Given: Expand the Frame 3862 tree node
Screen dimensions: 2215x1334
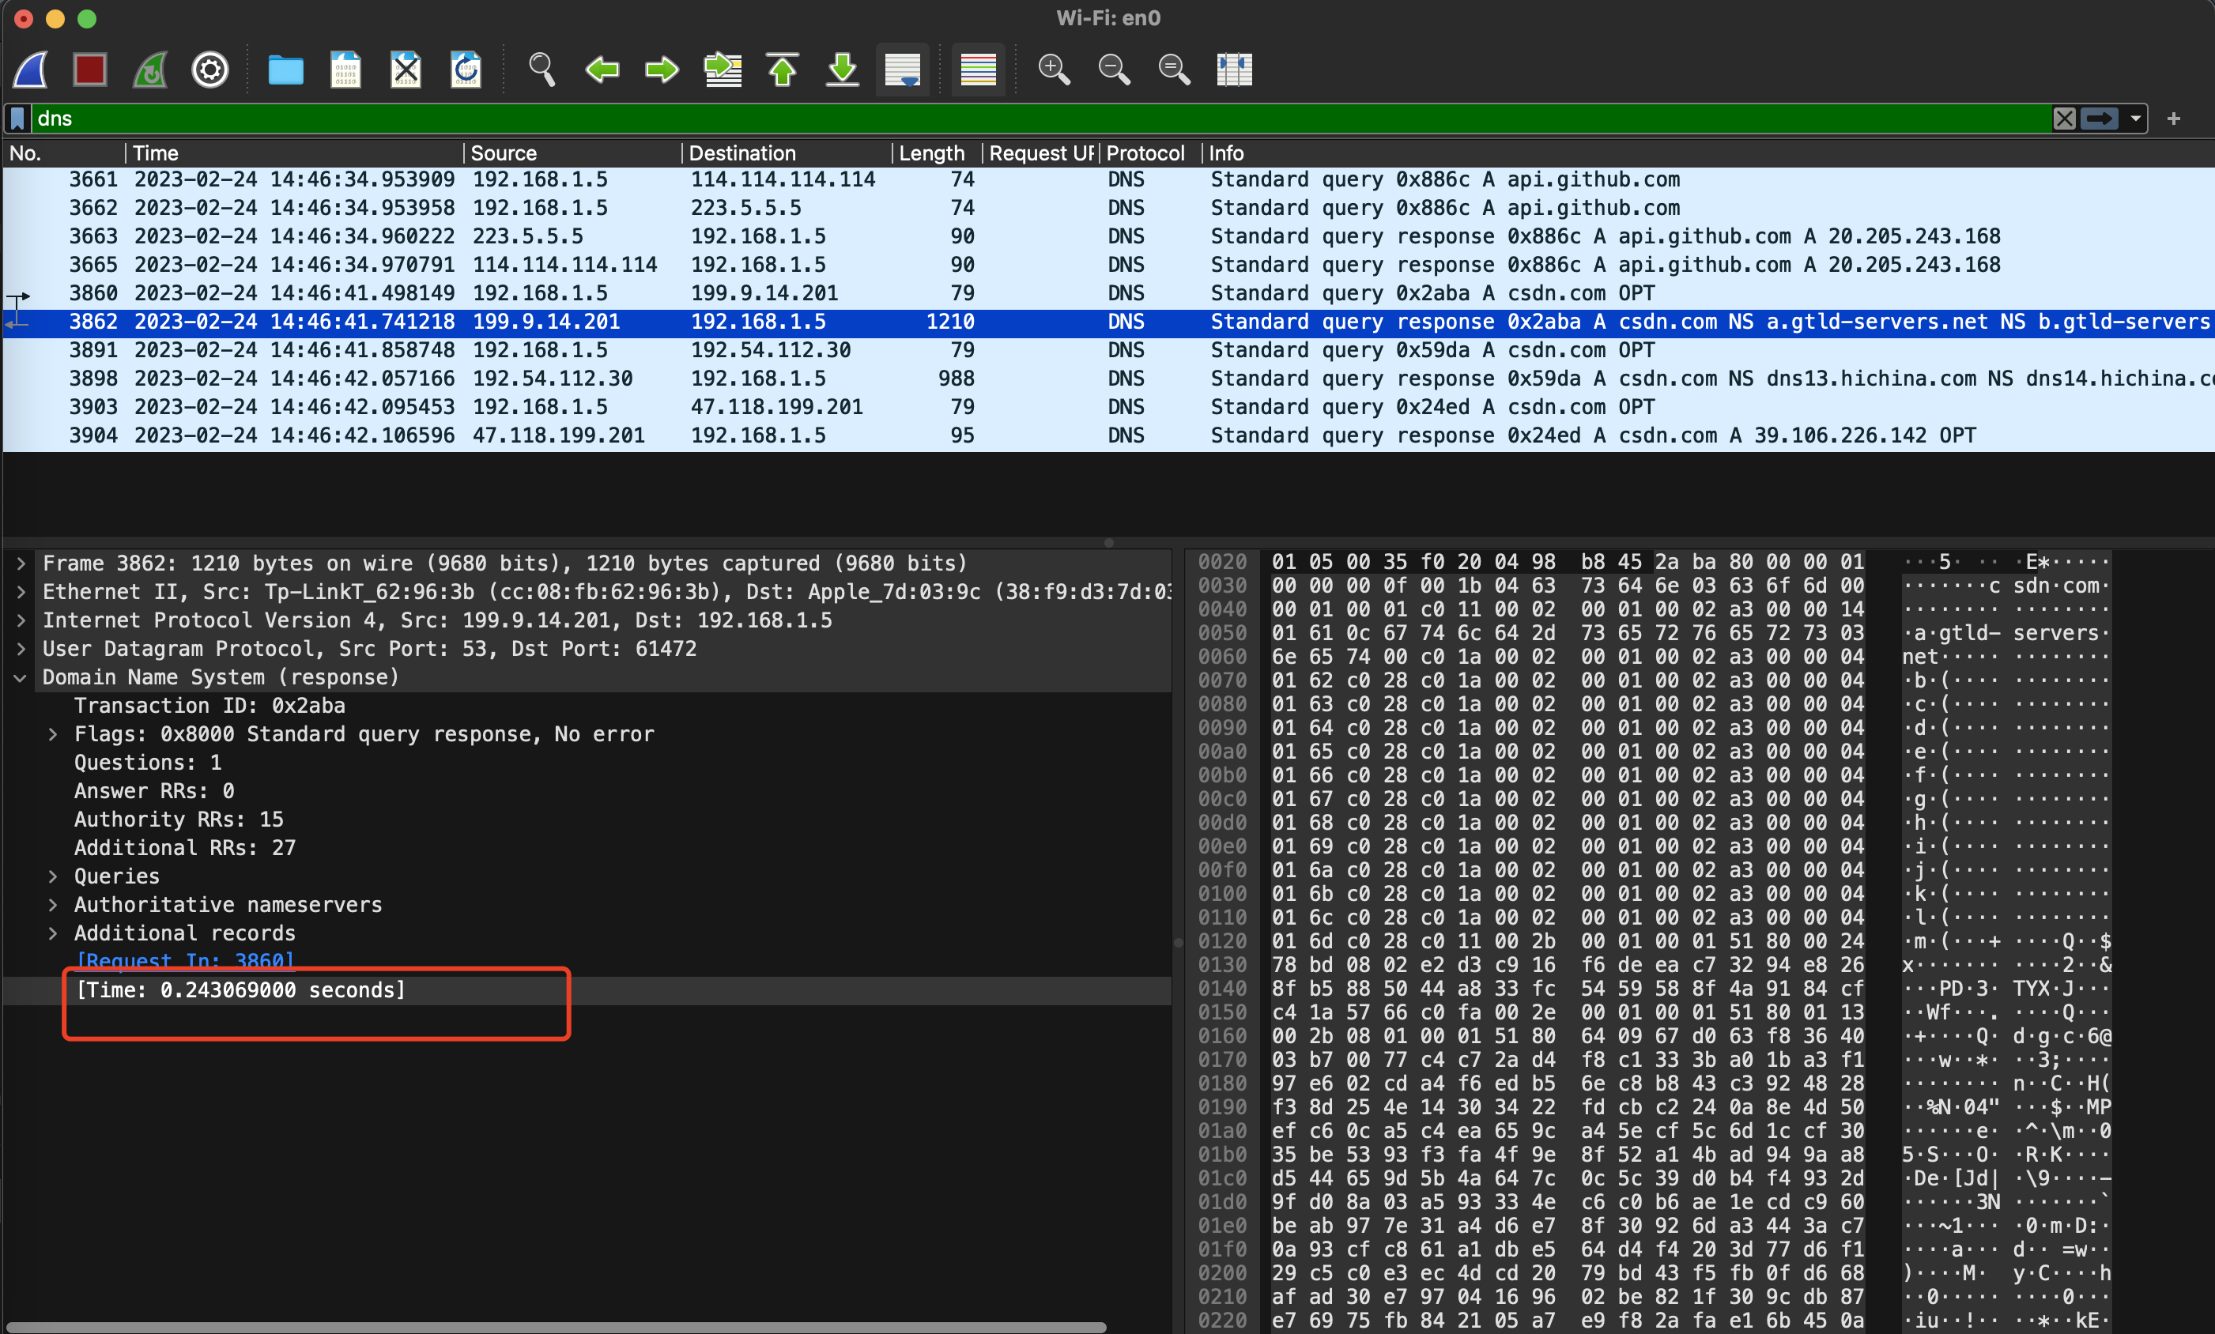Looking at the screenshot, I should click(21, 563).
